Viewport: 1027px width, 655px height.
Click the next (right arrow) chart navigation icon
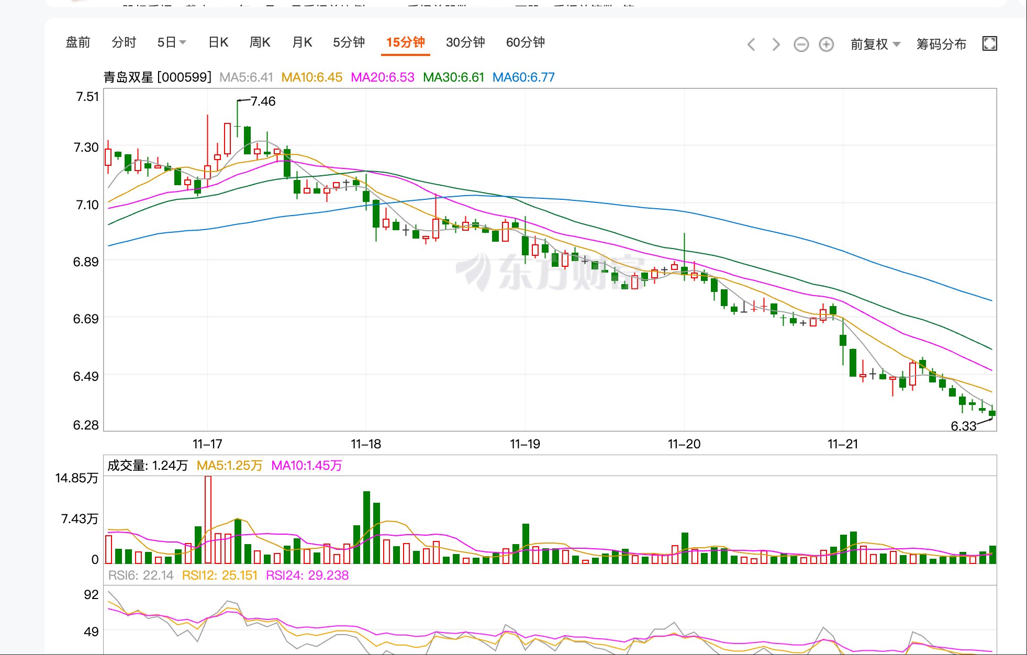click(776, 44)
